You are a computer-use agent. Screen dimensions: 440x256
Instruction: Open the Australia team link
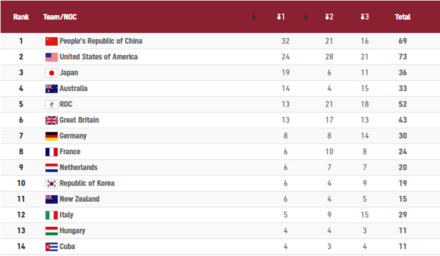point(73,88)
